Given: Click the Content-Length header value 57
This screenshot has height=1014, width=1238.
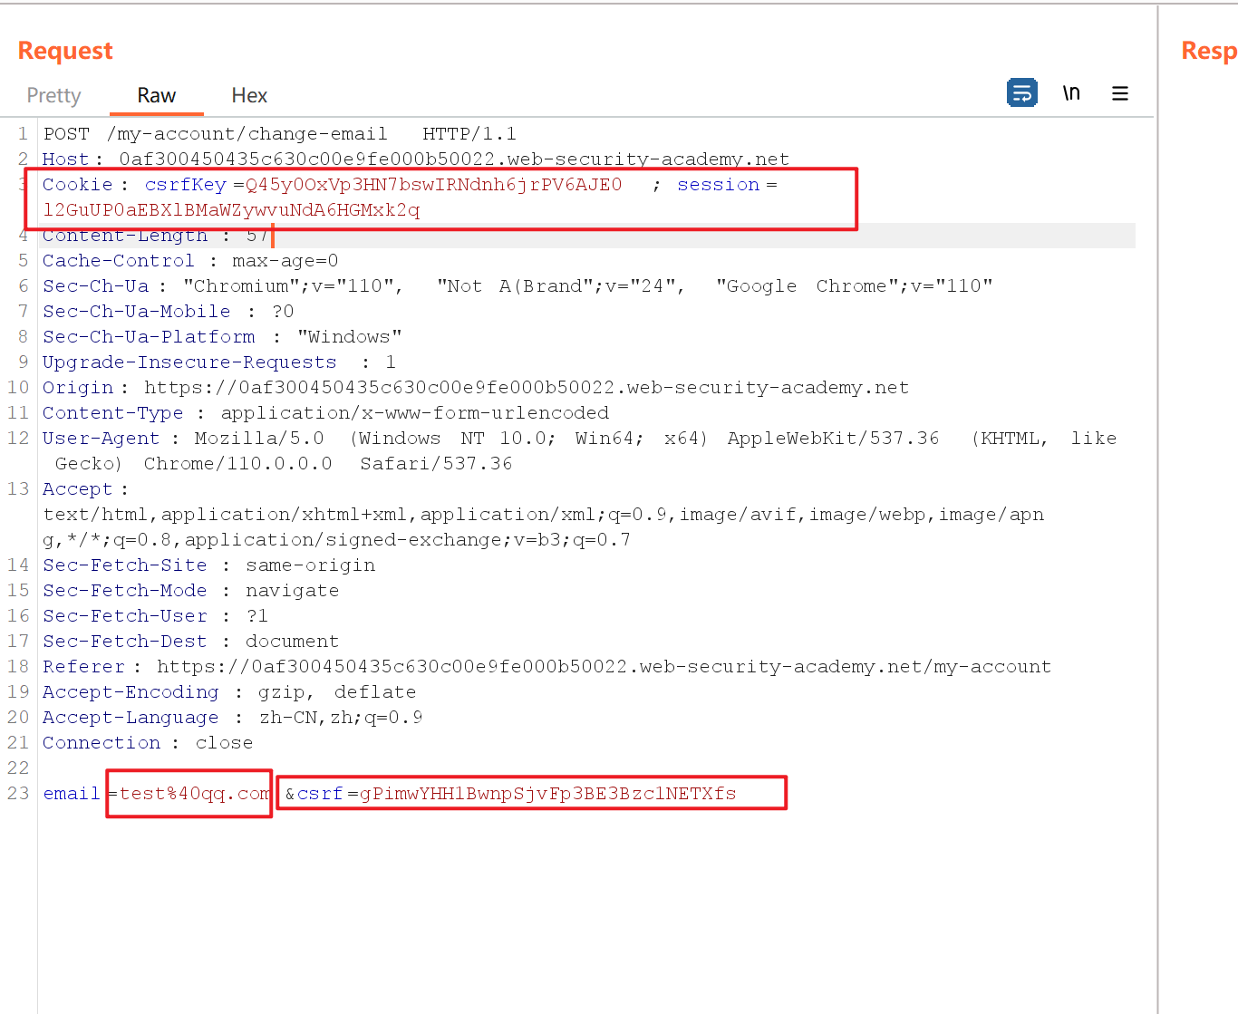Looking at the screenshot, I should click(x=259, y=235).
